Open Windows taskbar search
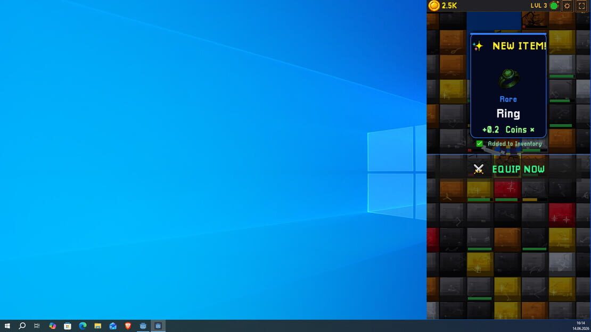 tap(22, 326)
